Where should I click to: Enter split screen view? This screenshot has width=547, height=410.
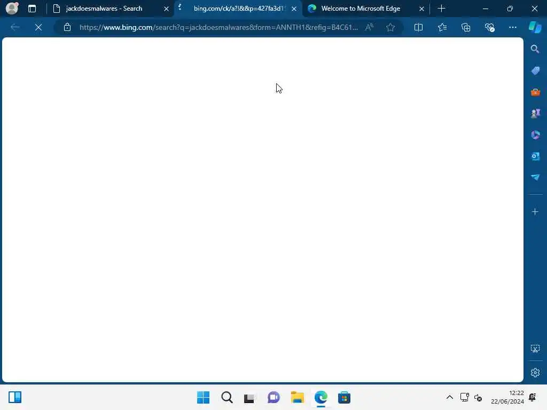click(x=418, y=27)
